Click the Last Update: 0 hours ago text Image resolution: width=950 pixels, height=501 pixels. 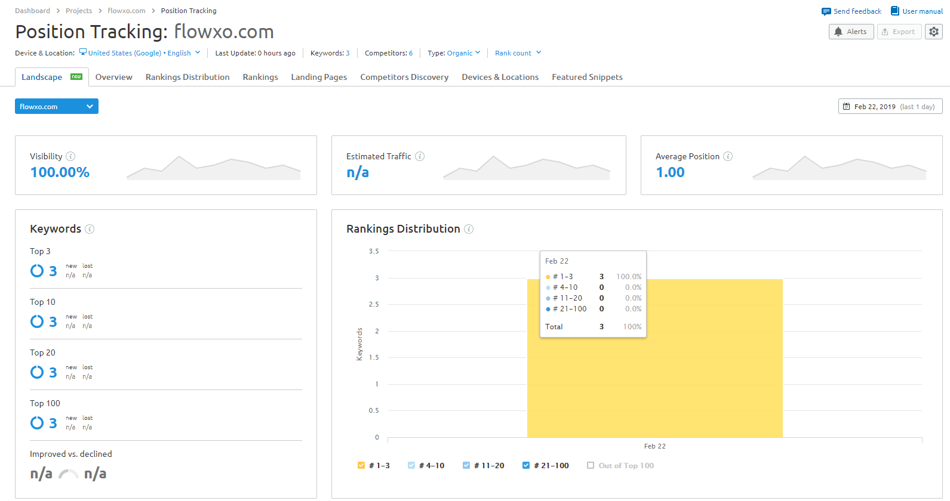click(255, 53)
